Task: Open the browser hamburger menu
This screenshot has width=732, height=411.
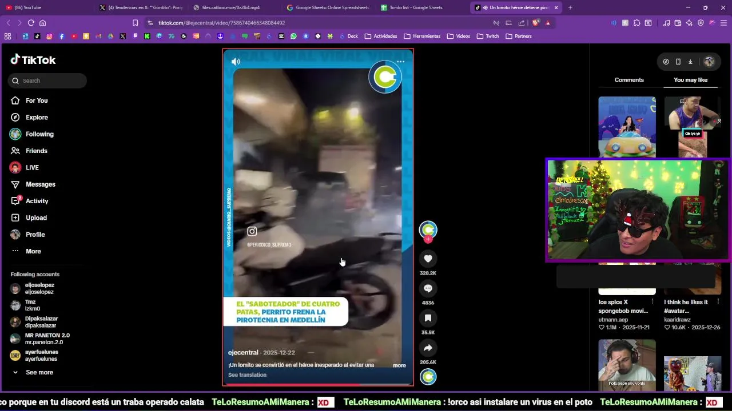Action: (723, 23)
